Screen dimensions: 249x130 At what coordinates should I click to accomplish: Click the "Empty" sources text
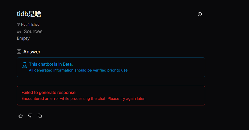pyautogui.click(x=23, y=38)
